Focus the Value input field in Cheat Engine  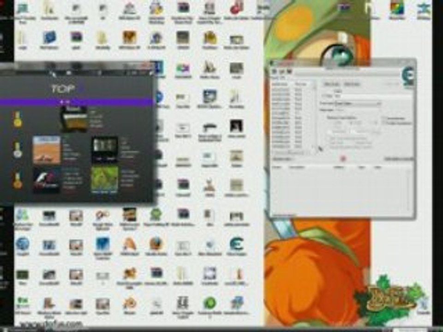coord(373,96)
